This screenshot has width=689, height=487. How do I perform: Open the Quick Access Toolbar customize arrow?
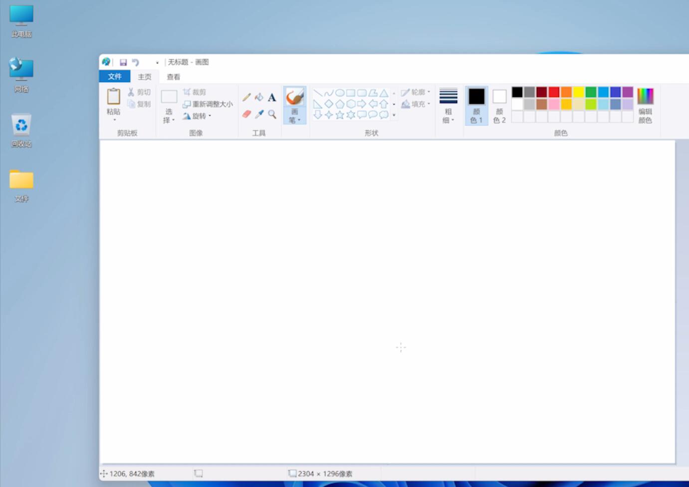pyautogui.click(x=157, y=63)
